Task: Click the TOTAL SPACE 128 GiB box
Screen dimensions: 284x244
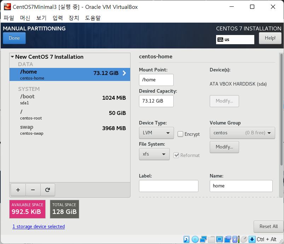Action: (64, 209)
